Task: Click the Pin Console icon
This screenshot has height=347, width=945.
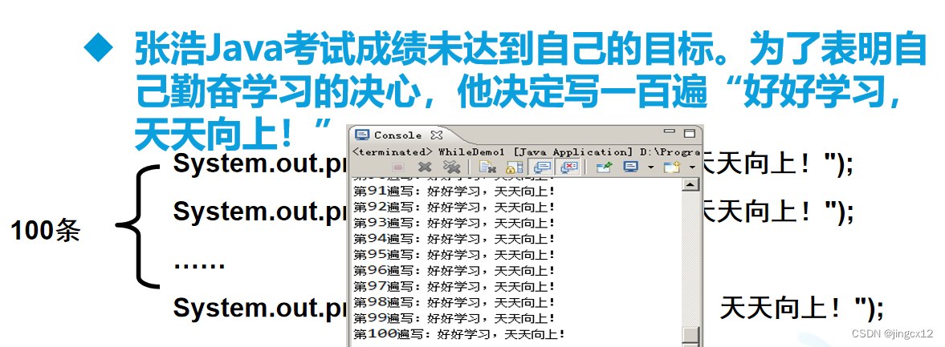Action: (x=605, y=167)
